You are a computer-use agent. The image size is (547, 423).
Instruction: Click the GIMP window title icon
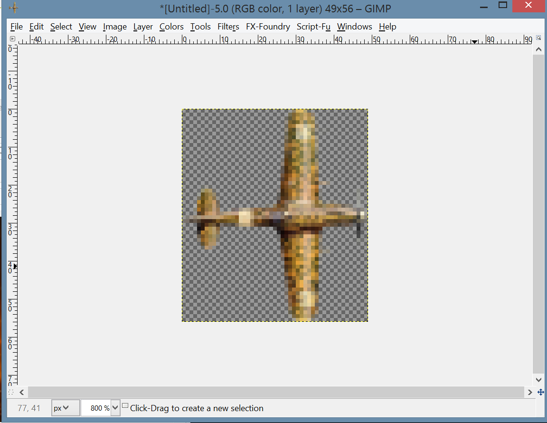pyautogui.click(x=14, y=8)
